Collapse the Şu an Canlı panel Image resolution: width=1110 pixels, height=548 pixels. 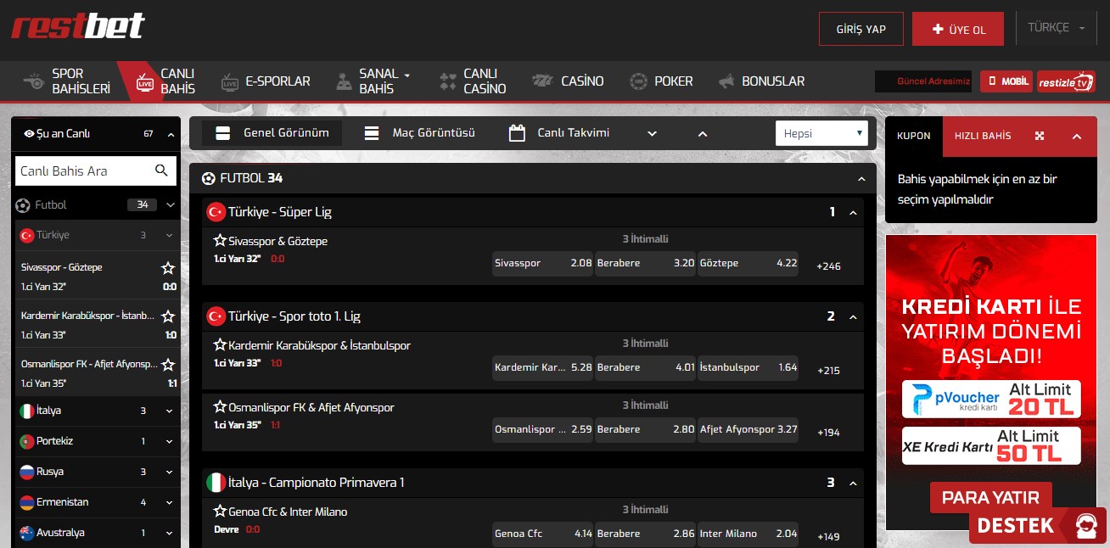(x=171, y=134)
